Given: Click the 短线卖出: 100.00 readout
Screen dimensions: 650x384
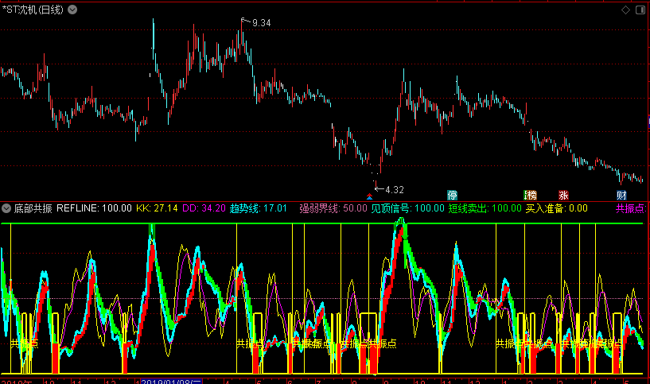Looking at the screenshot, I should tap(485, 208).
